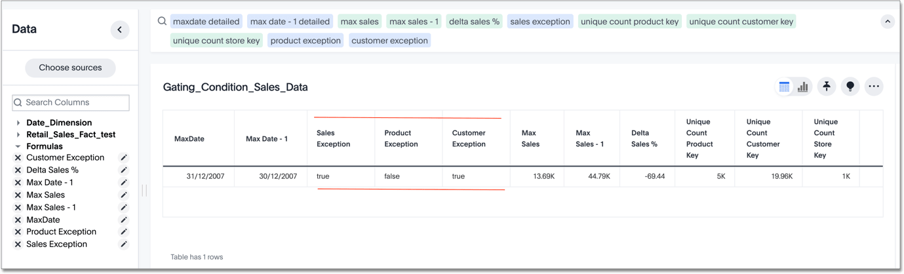Screen dimensions: 904x274
Task: Delete the Product Exception formula
Action: (x=18, y=232)
